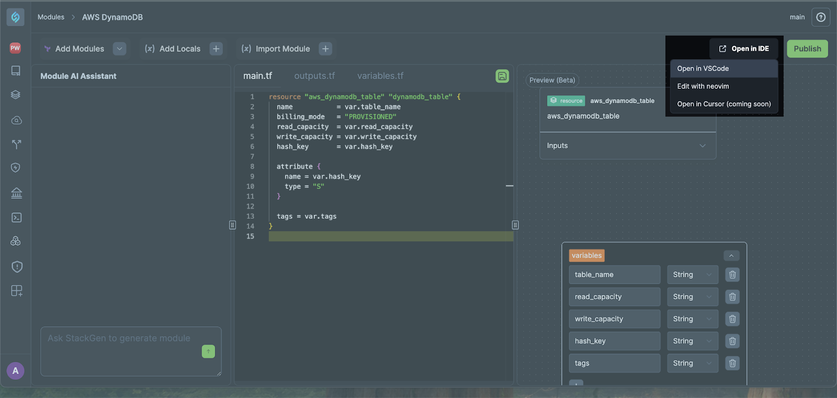Image resolution: width=837 pixels, height=398 pixels.
Task: Click the Ask StackGen prompt field
Action: tap(131, 351)
